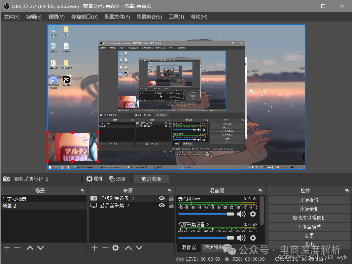Hide the 视频采集设备 source via eye icon
Image resolution: width=352 pixels, height=264 pixels.
click(x=162, y=198)
